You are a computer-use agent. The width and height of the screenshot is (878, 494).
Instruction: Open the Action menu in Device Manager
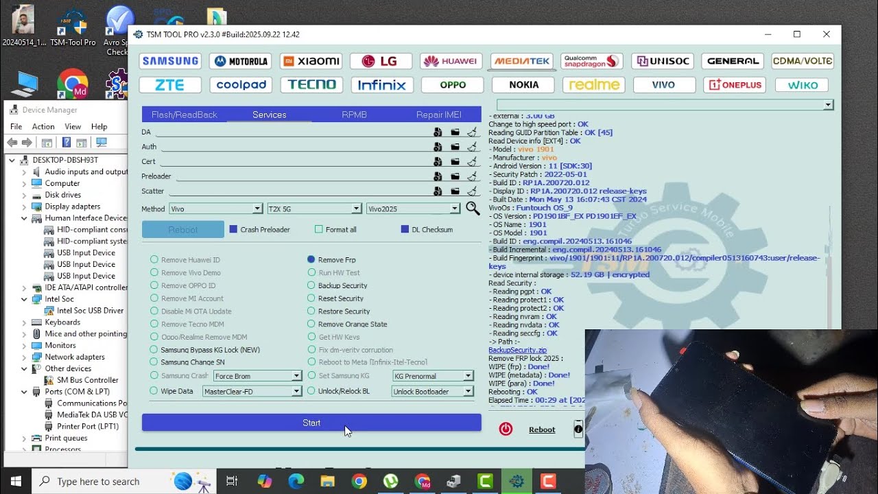[x=43, y=126]
